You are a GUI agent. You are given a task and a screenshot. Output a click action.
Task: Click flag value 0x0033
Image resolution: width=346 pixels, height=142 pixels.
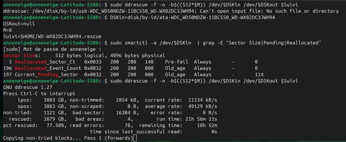pos(93,62)
